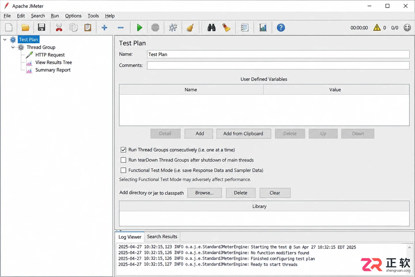The height and width of the screenshot is (277, 415).
Task: Select HTTP Request in the tree
Action: tap(50, 55)
